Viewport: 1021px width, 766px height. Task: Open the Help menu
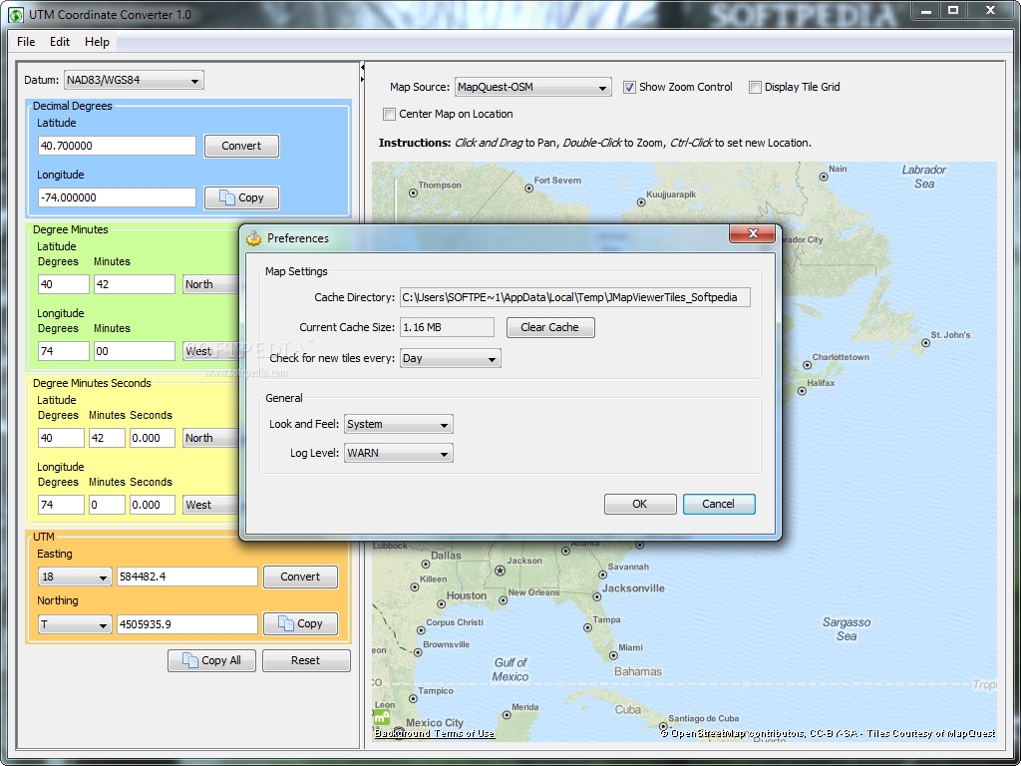coord(97,42)
